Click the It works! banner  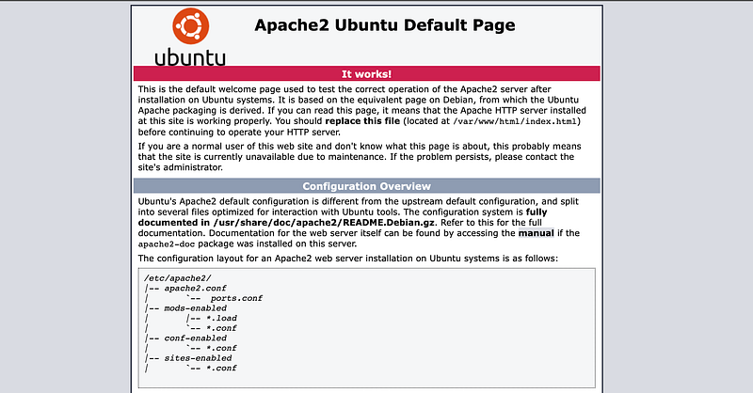coord(366,74)
